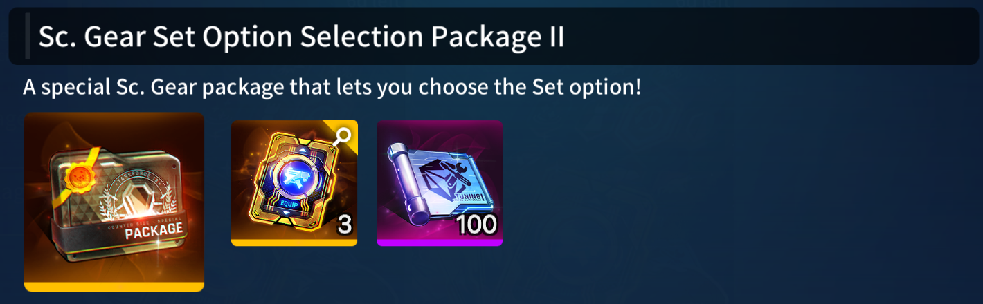
Task: Click the large special package box icon
Action: point(114,202)
